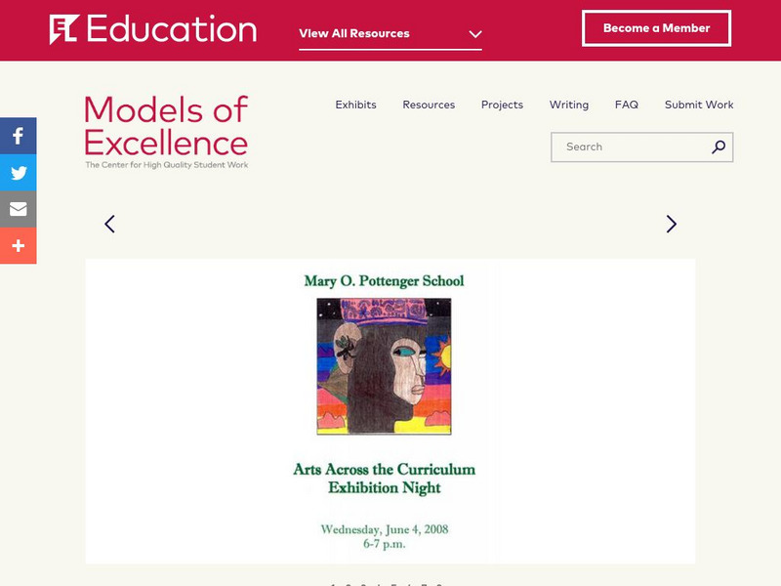Open the Resources menu item
Viewport: 781px width, 586px height.
tap(429, 105)
